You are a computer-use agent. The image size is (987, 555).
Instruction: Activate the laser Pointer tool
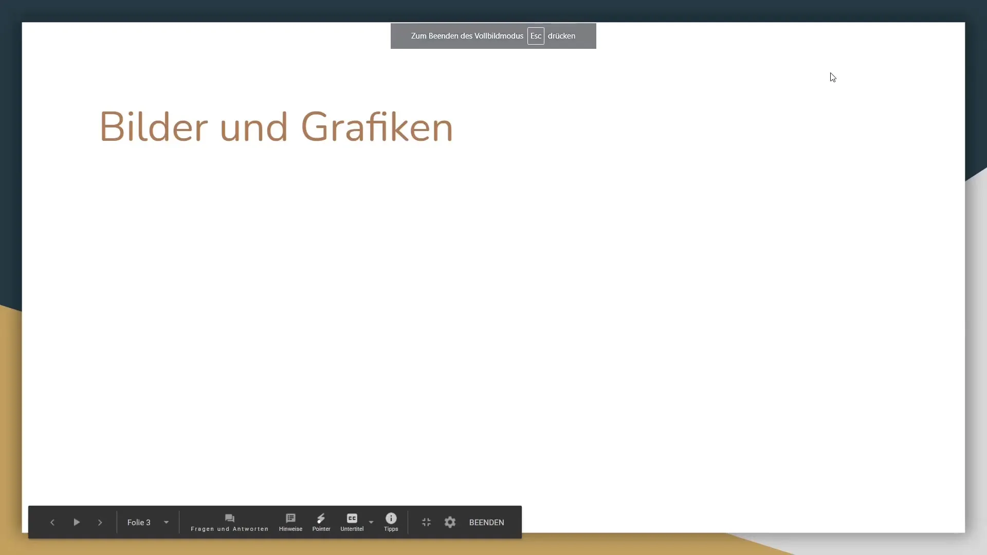321,522
